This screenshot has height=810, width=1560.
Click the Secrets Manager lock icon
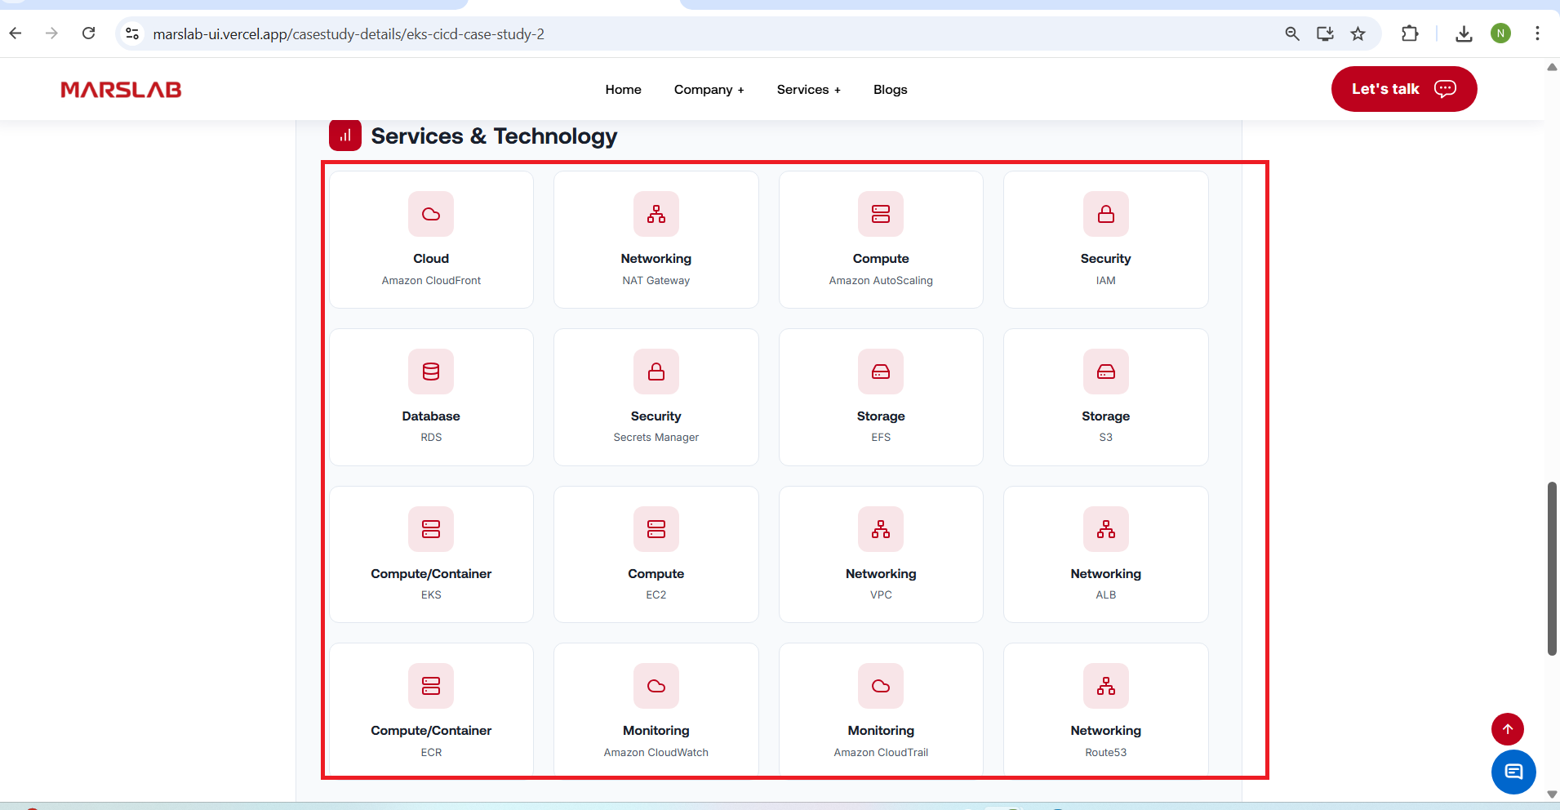pyautogui.click(x=656, y=372)
